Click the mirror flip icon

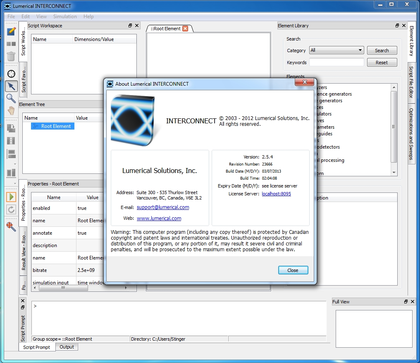pyautogui.click(x=11, y=141)
